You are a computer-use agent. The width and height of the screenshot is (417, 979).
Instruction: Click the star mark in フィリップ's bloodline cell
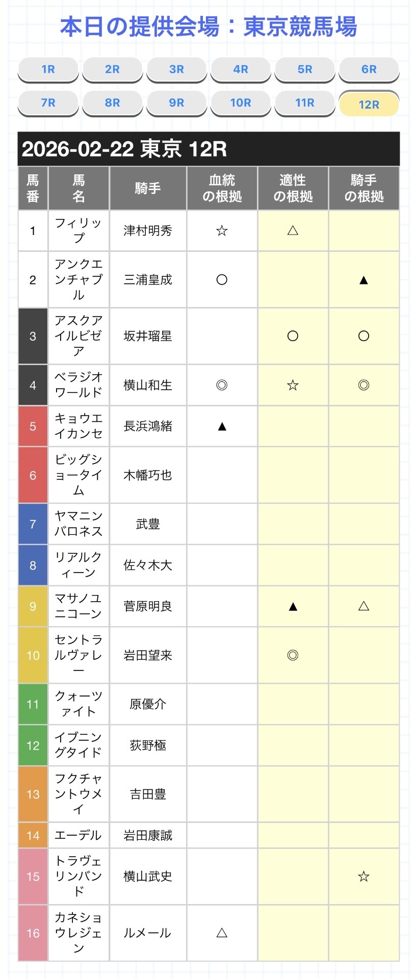click(222, 231)
